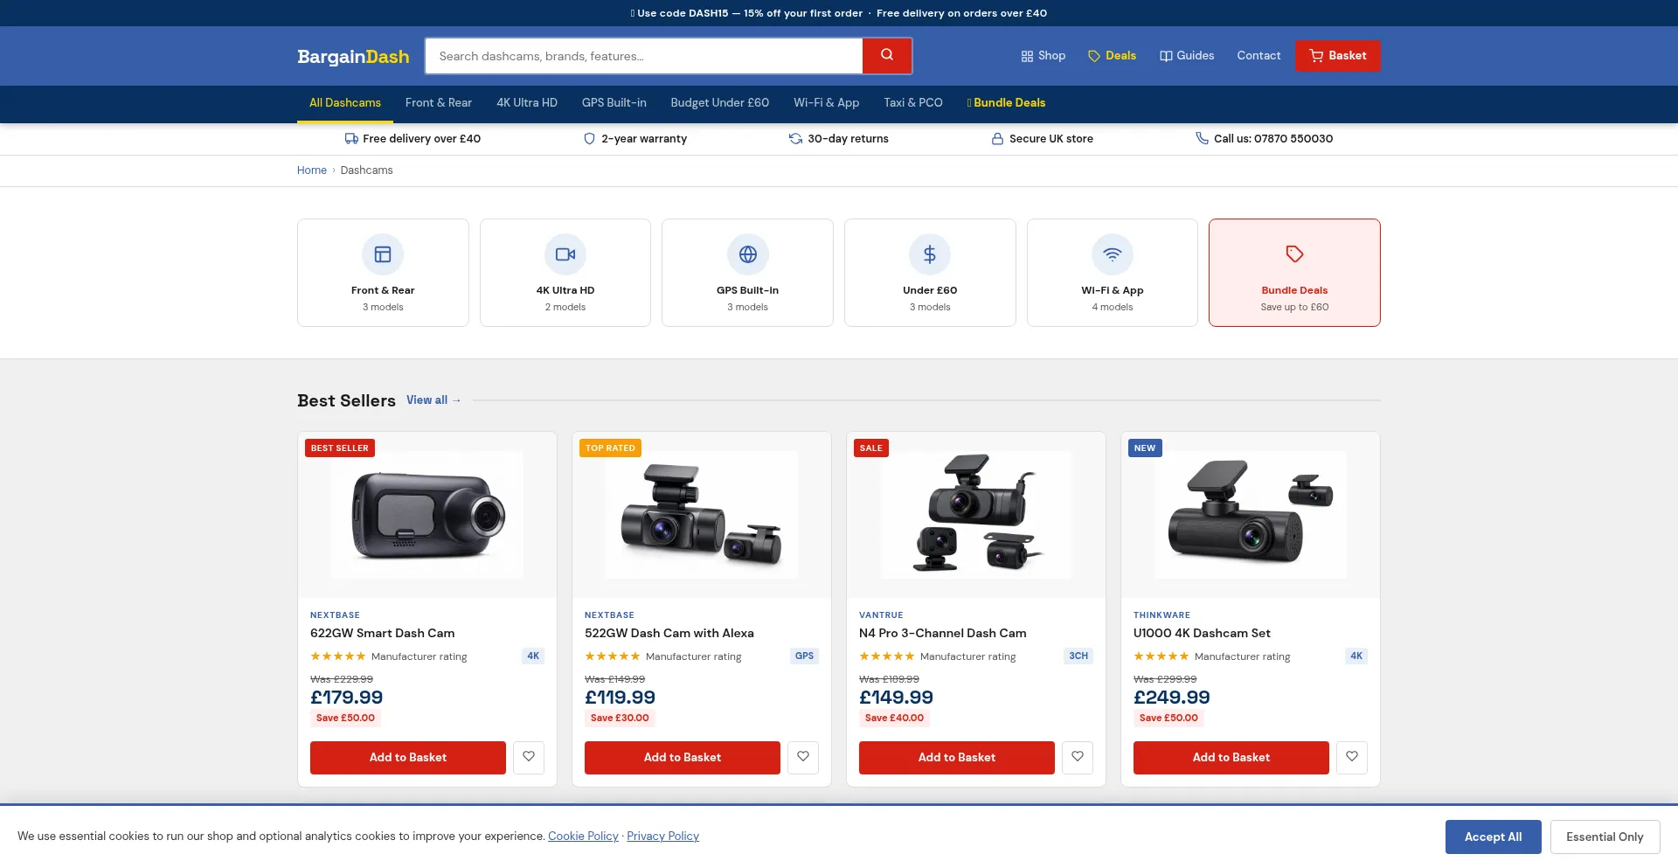Add U1000 4K Dashcam Set to wishlist

point(1352,757)
